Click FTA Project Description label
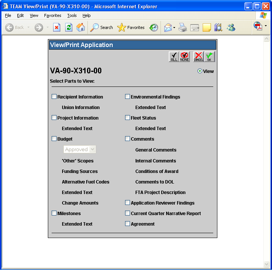The image size is (272, 270). click(160, 193)
